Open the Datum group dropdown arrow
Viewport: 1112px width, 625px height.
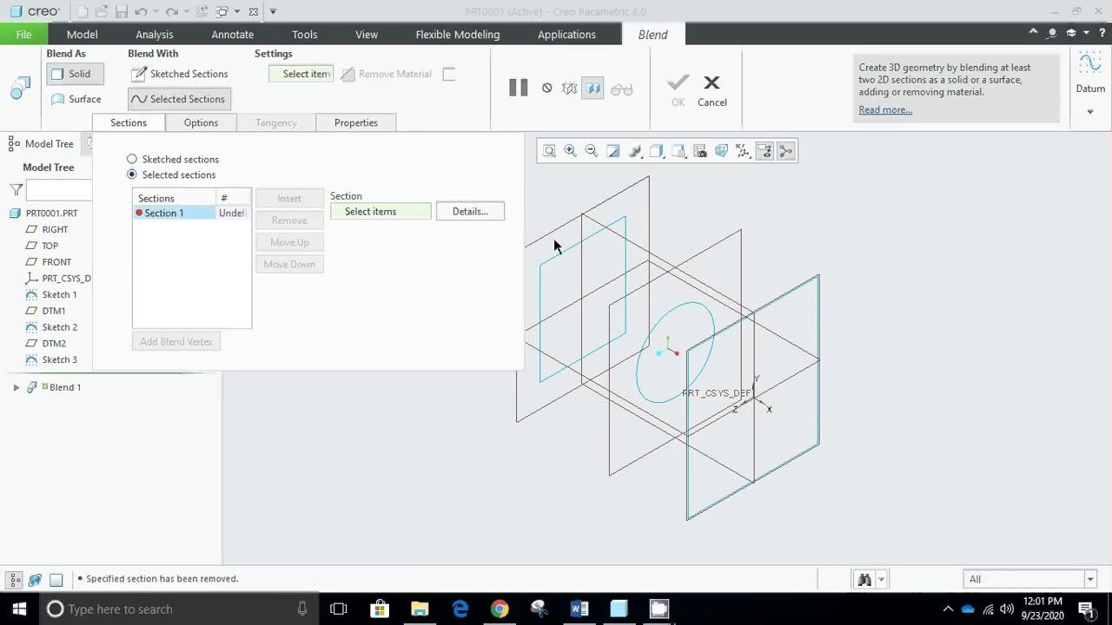[1090, 111]
